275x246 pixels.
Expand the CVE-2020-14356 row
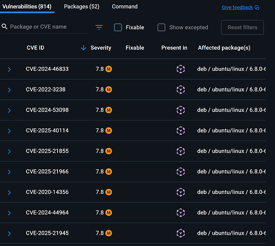coord(9,192)
